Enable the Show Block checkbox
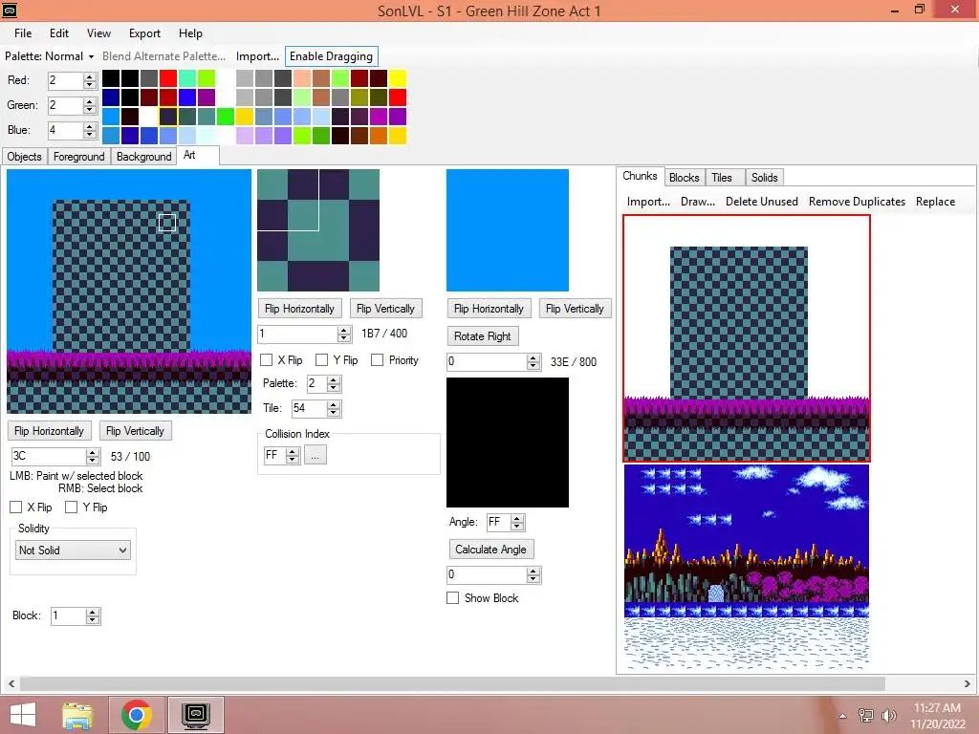Screen dimensions: 979x734 (452, 598)
